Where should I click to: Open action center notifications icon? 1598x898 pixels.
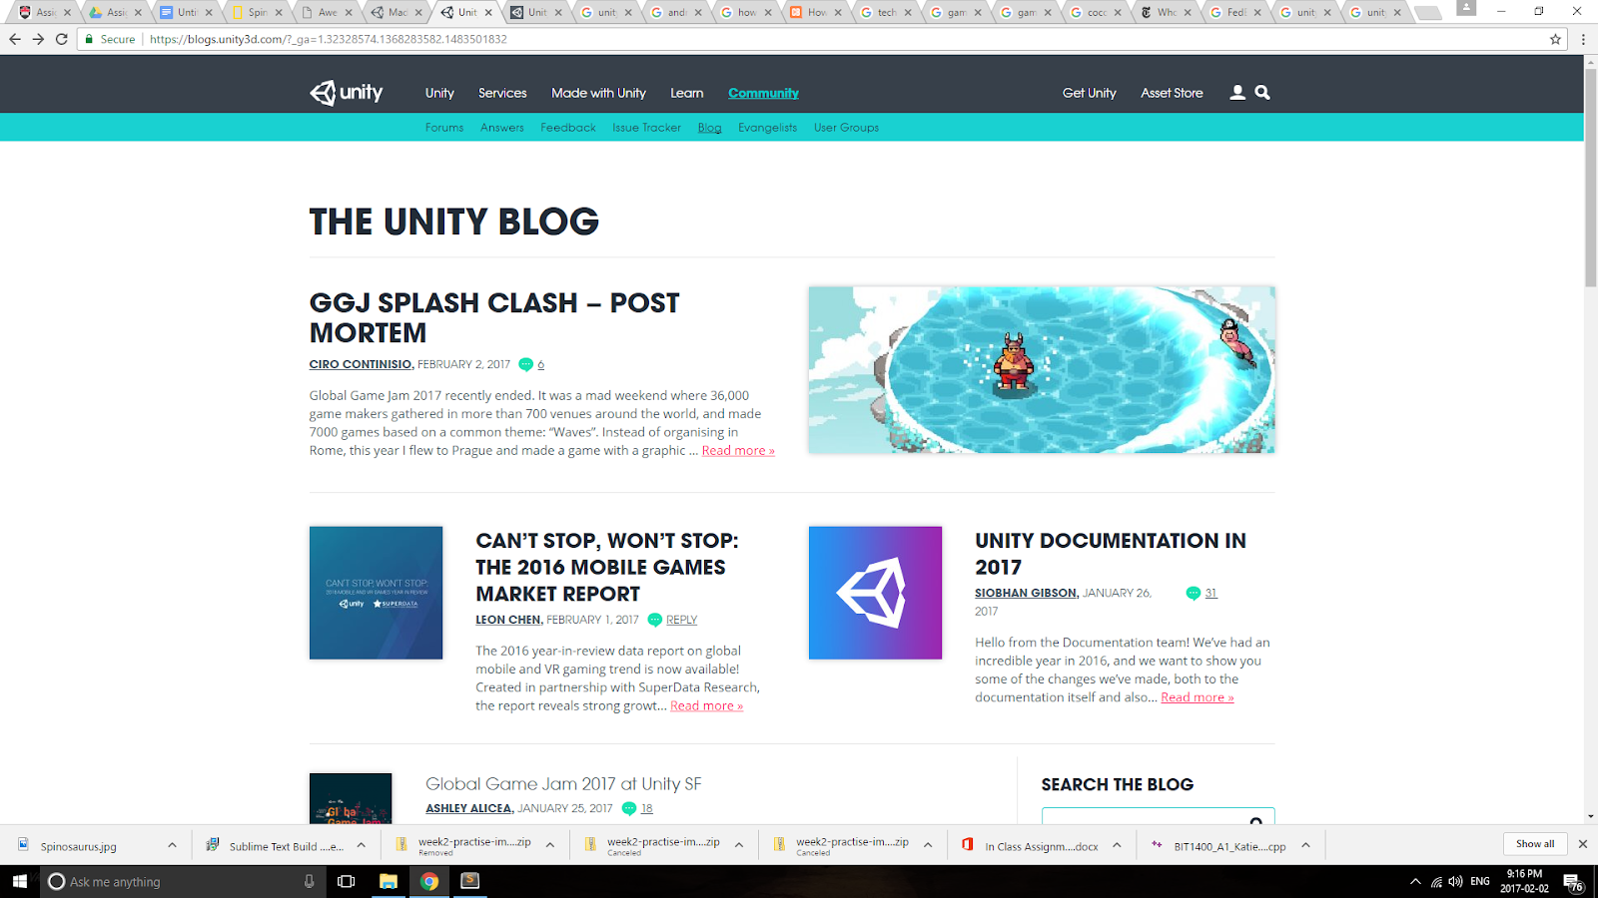pos(1573,882)
